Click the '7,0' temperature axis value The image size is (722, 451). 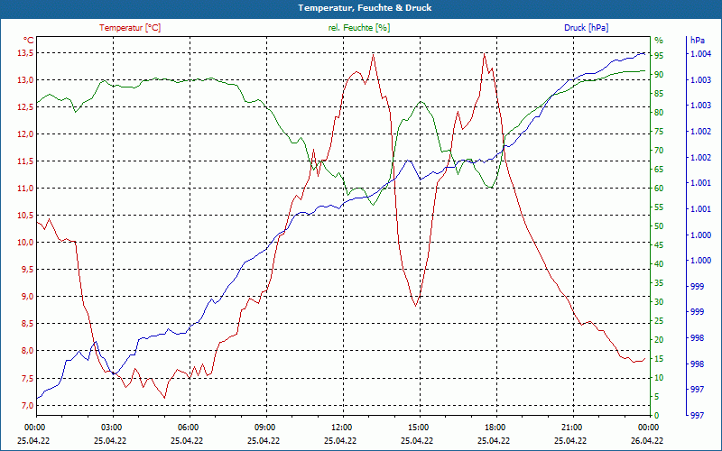pyautogui.click(x=28, y=406)
